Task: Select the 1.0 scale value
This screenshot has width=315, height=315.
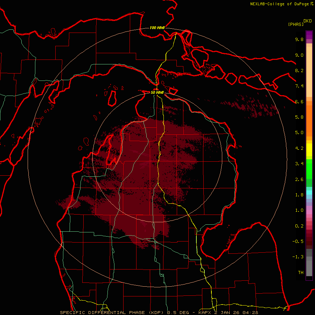Action: click(299, 210)
